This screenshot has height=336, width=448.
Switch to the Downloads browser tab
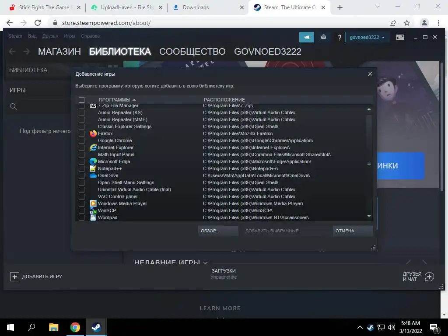[x=208, y=7]
